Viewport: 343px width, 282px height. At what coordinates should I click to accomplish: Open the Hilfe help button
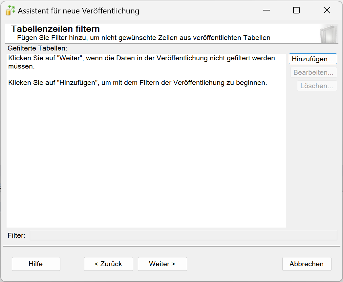(x=36, y=264)
